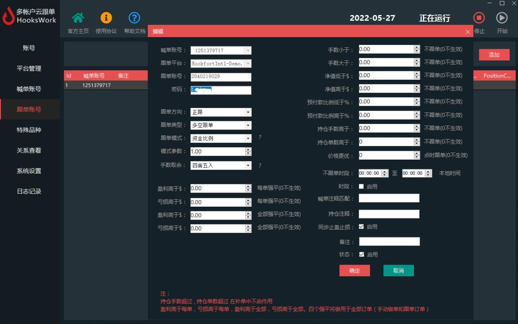Open the 官方主页 home icon
The height and width of the screenshot is (324, 518).
(x=78, y=18)
